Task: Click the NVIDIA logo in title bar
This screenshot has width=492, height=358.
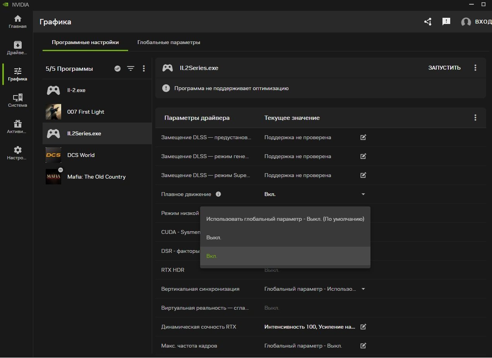Action: [6, 5]
